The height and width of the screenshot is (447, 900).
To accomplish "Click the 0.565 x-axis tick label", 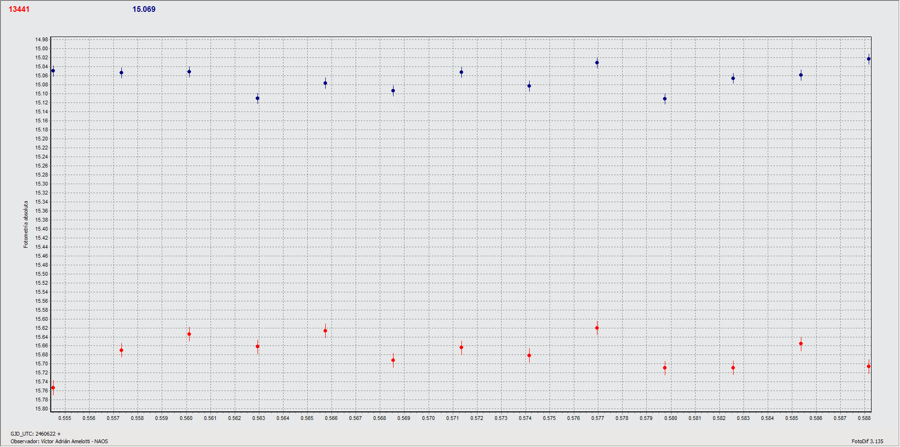I will point(307,418).
